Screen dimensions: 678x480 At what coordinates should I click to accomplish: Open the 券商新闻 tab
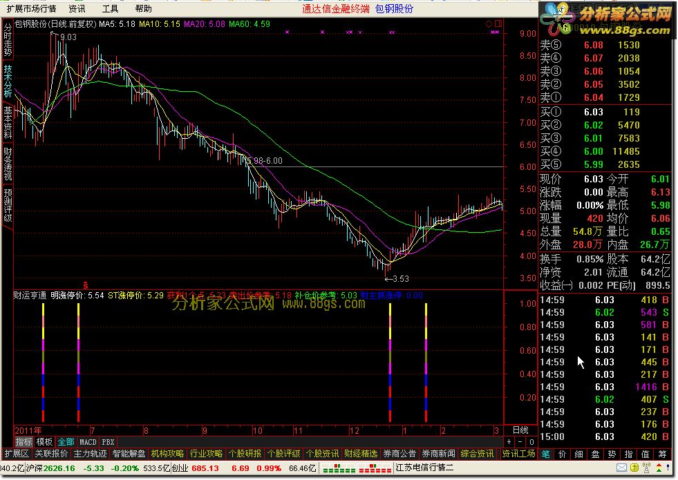coord(438,454)
